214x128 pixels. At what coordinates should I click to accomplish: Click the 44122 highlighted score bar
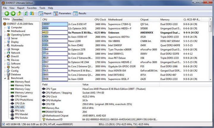pos(55,32)
